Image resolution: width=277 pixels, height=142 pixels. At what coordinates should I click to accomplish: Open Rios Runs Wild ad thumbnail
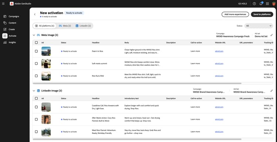pos(46,76)
